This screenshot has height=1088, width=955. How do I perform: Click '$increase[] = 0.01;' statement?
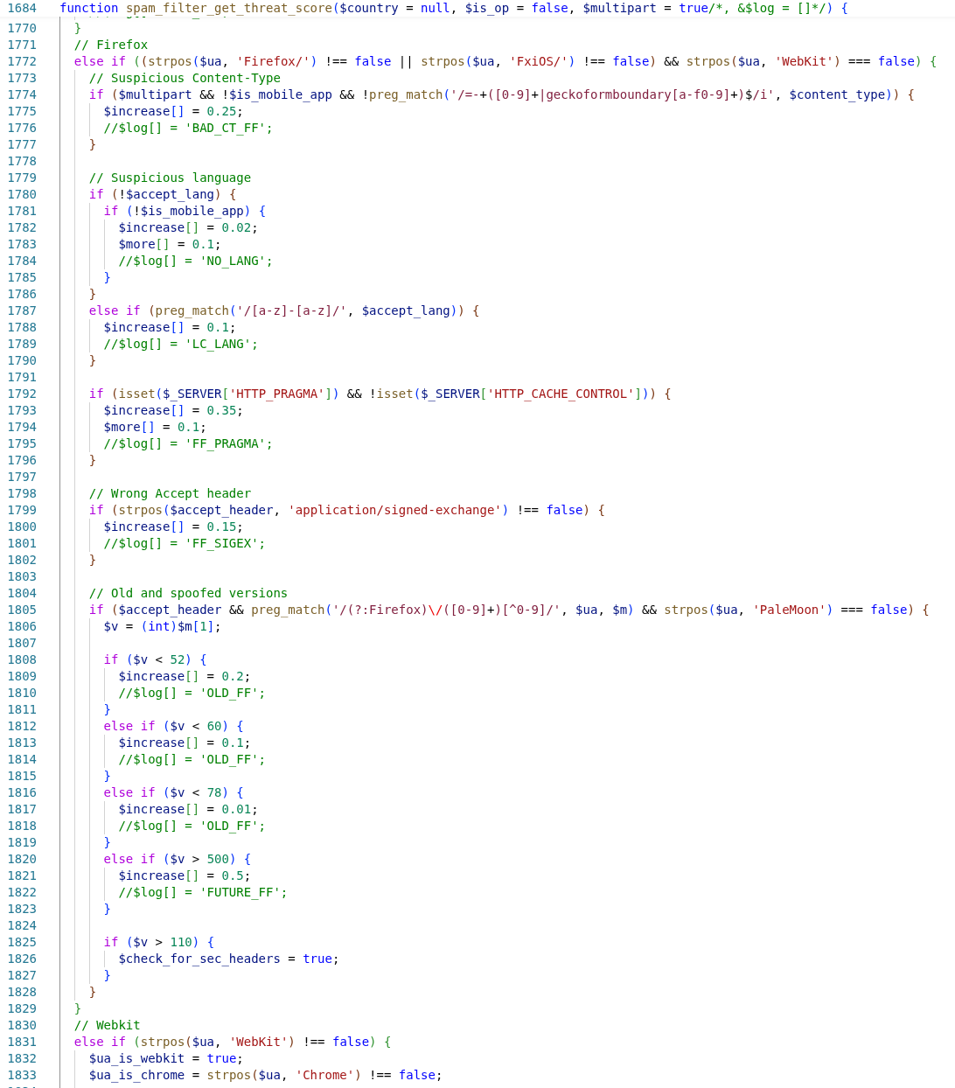(x=188, y=809)
